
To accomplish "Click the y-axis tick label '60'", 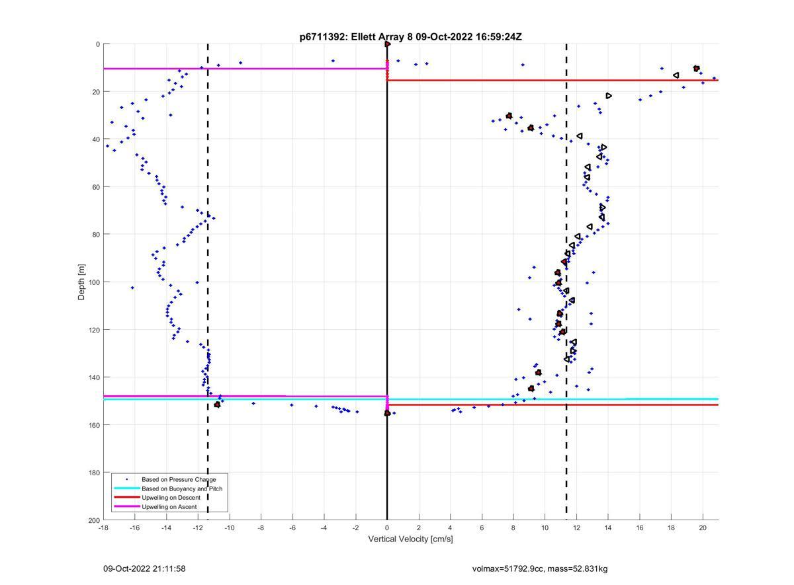I will 96,187.
